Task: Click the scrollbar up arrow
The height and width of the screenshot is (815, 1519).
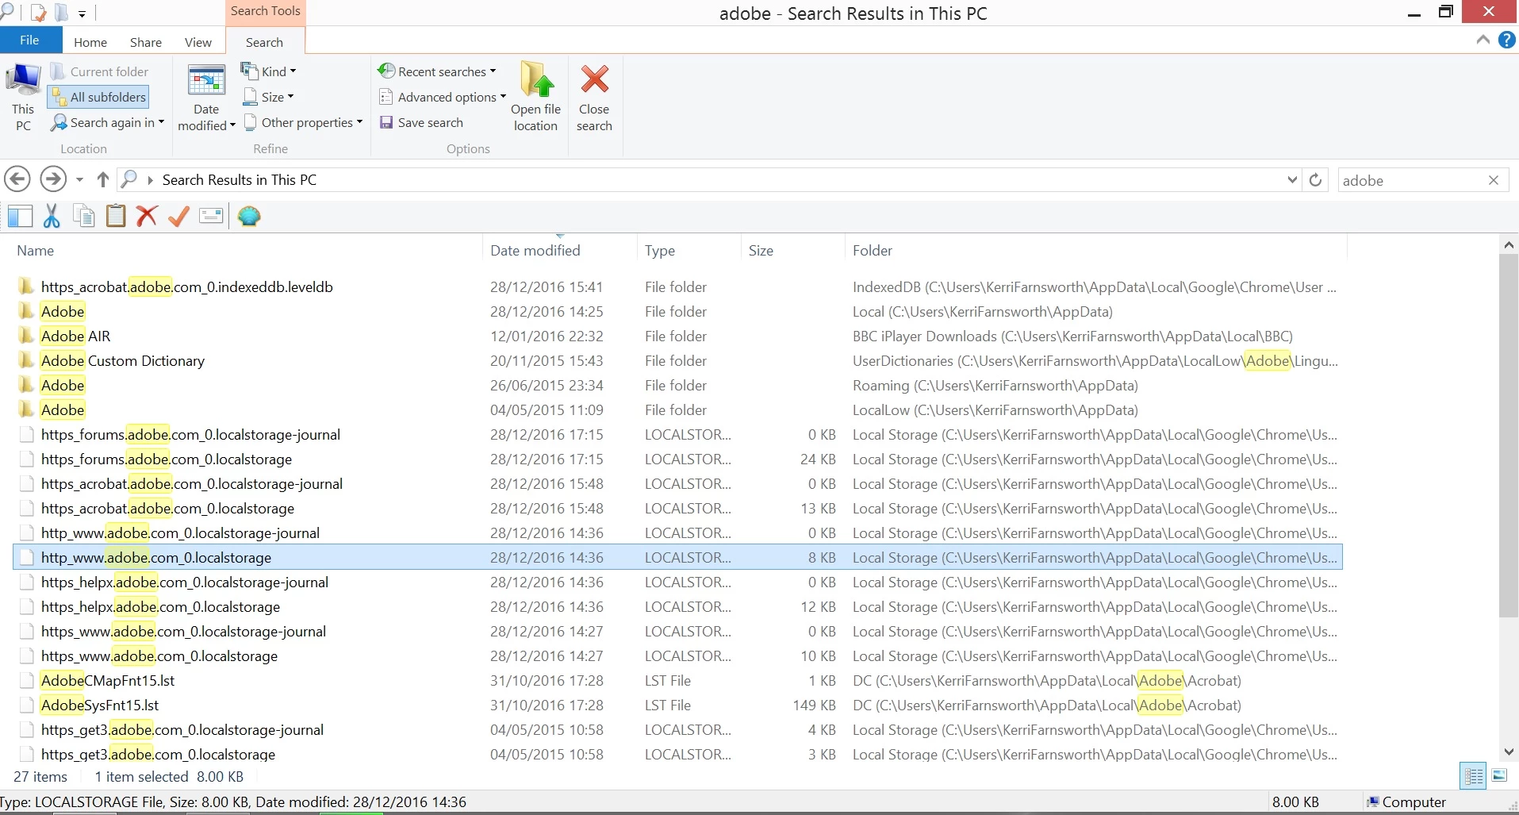Action: pyautogui.click(x=1509, y=246)
